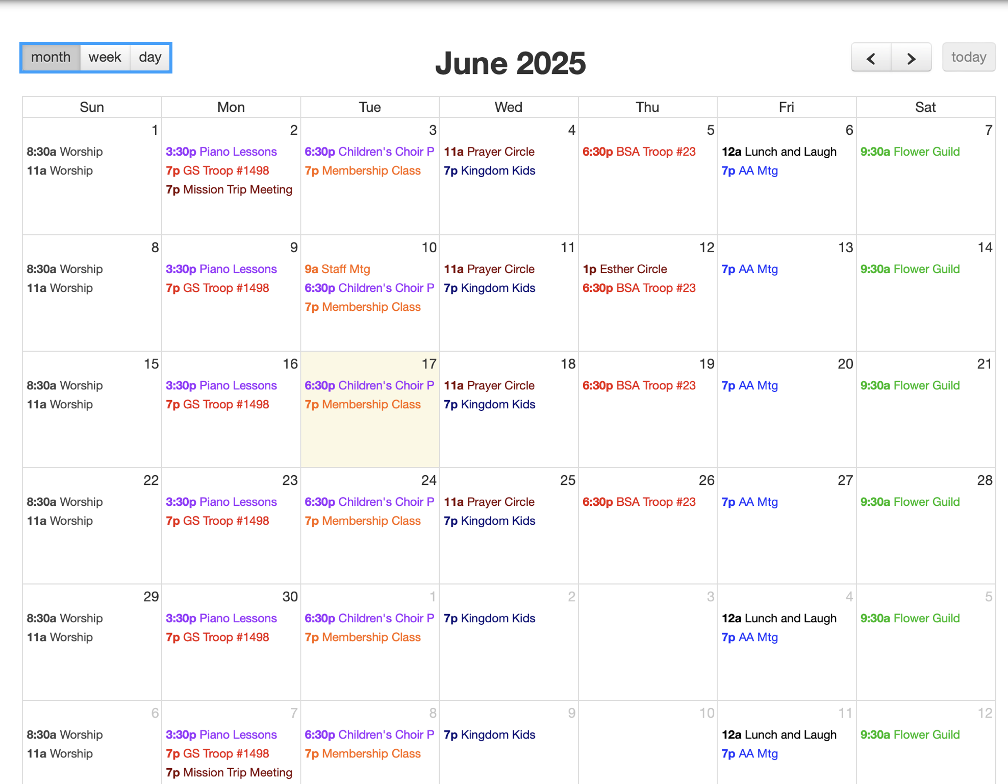Click the next month arrow

[912, 57]
